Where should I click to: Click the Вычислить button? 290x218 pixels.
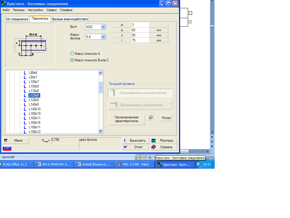[x=136, y=141]
